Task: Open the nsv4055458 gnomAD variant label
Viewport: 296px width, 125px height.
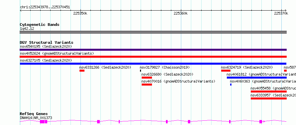Action: point(273,88)
